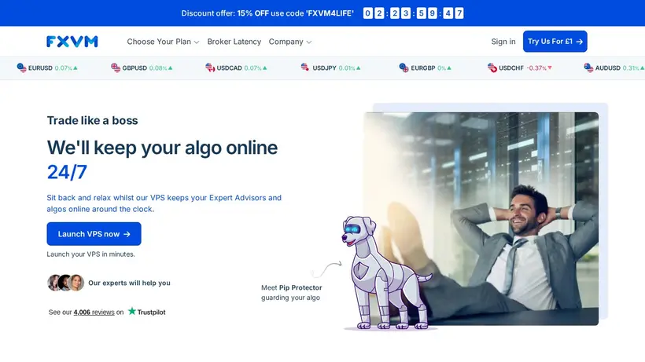Click the EURUSD ticker text
Viewport: 645px width, 362px height.
pyautogui.click(x=40, y=68)
